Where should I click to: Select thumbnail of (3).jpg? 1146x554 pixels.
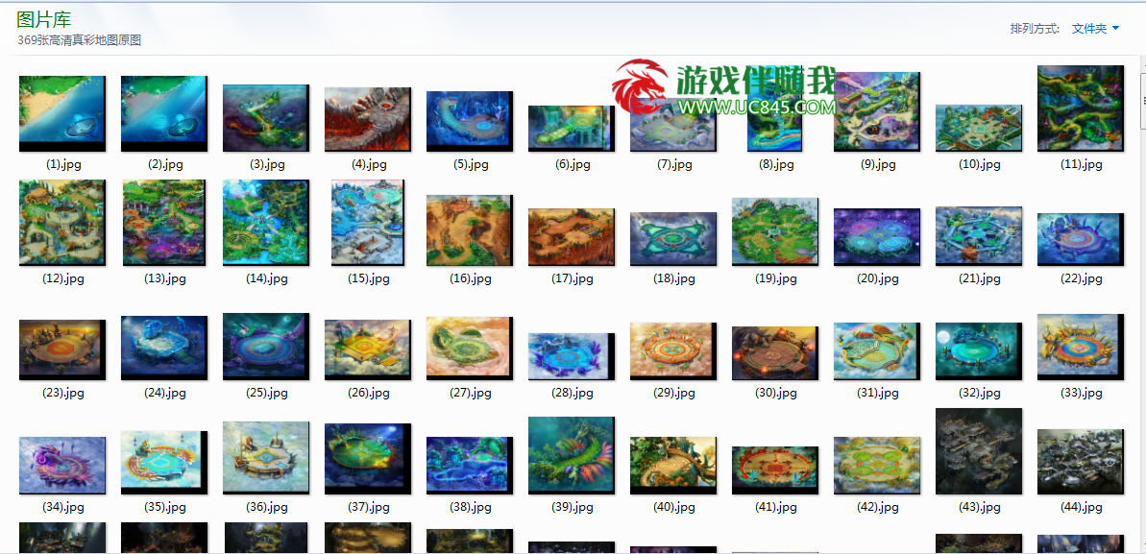click(x=266, y=118)
